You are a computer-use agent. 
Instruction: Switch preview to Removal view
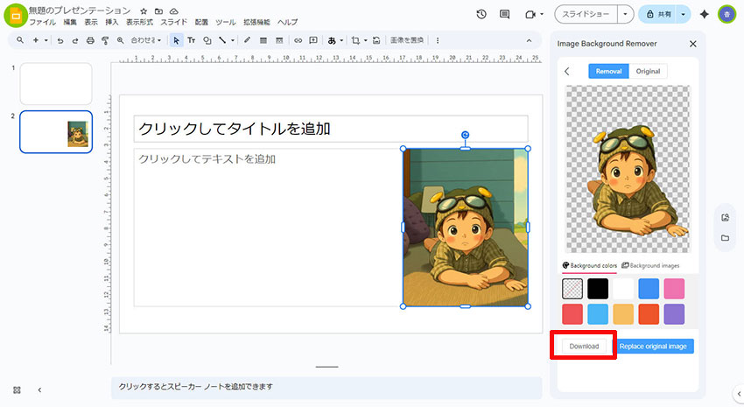point(607,71)
